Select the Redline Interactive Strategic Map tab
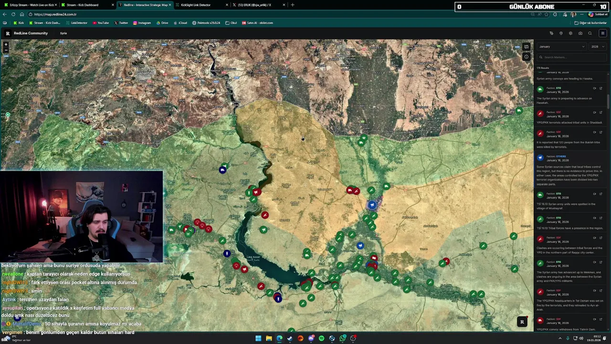Image resolution: width=611 pixels, height=344 pixels. (144, 5)
